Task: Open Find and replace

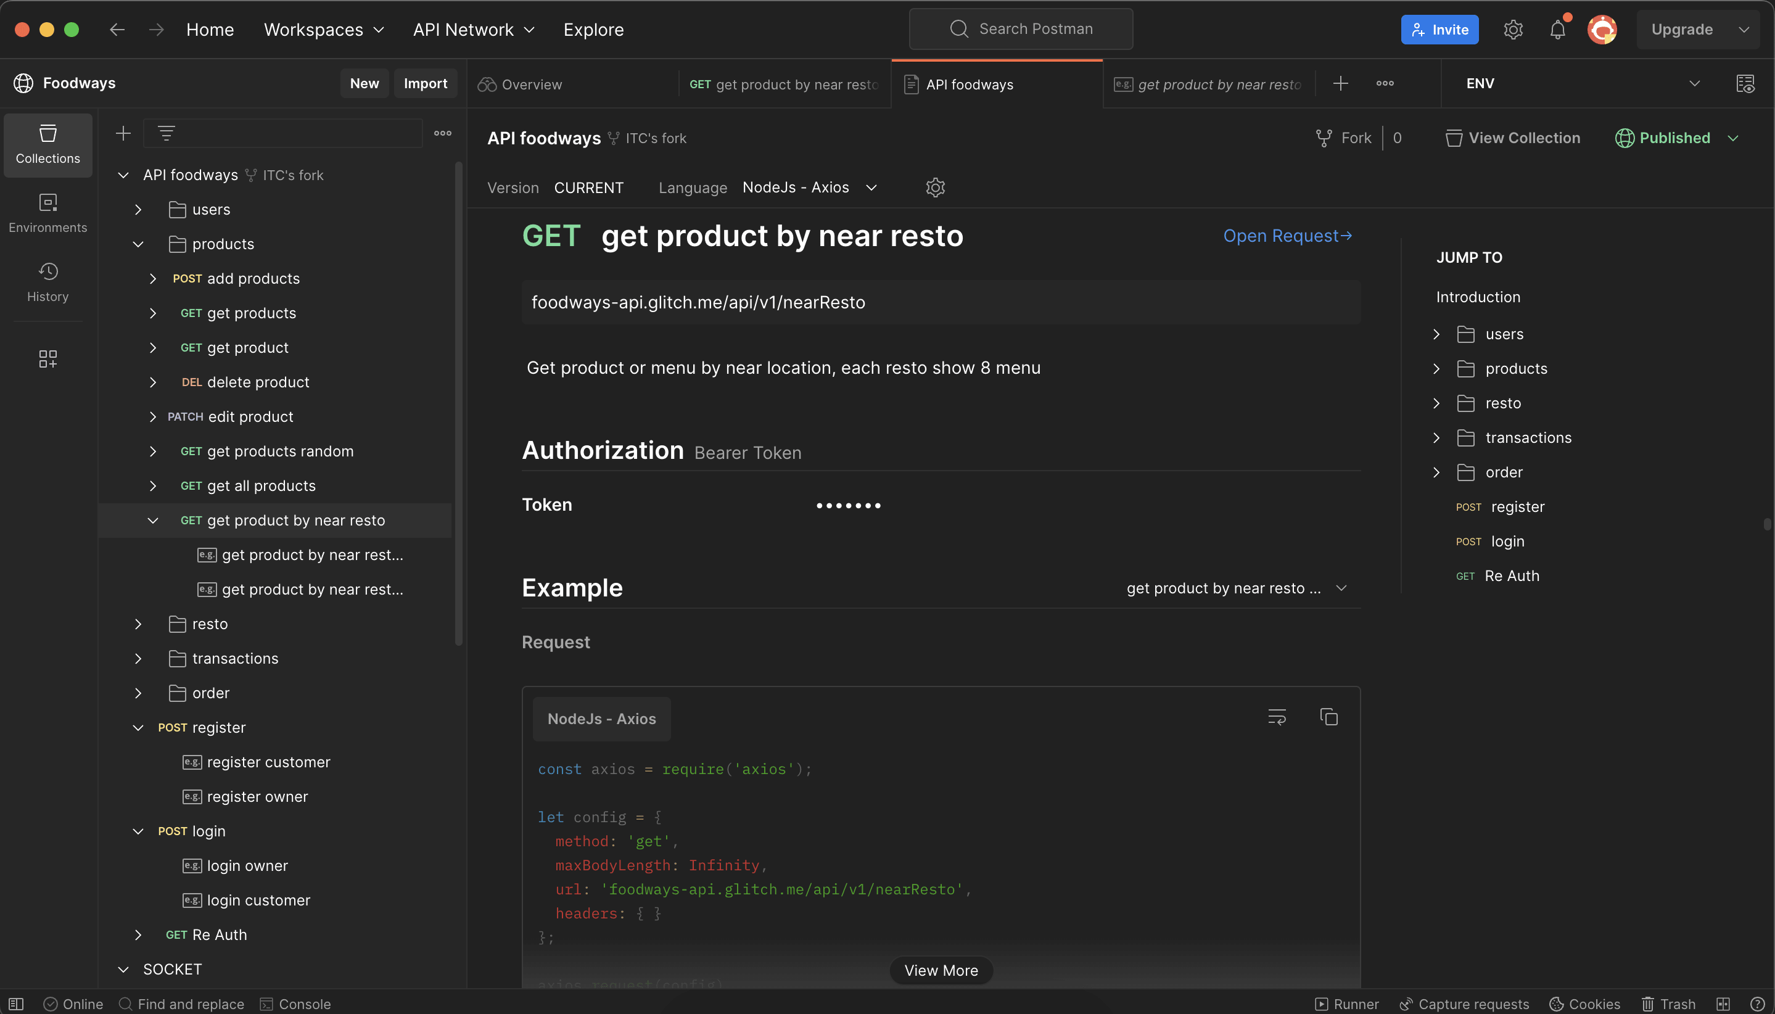Action: 181,1004
